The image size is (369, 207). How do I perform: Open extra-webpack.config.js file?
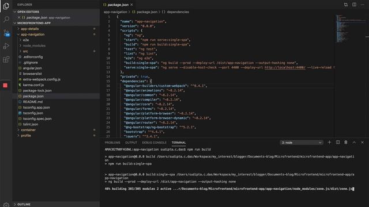(x=42, y=79)
